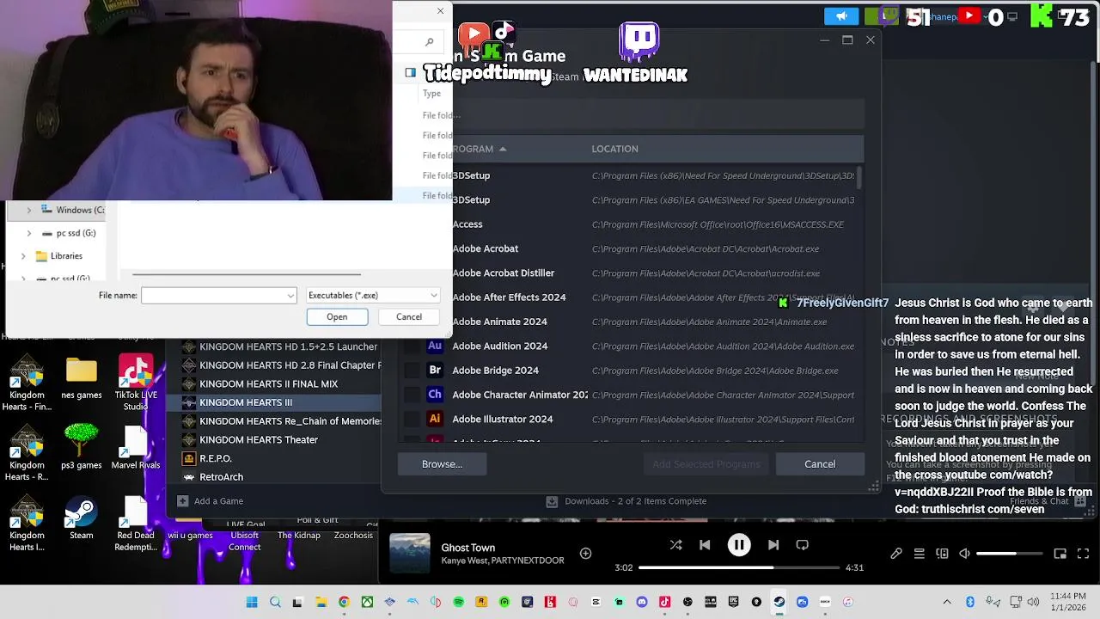
Task: Open the connect to device icon
Action: tap(942, 554)
